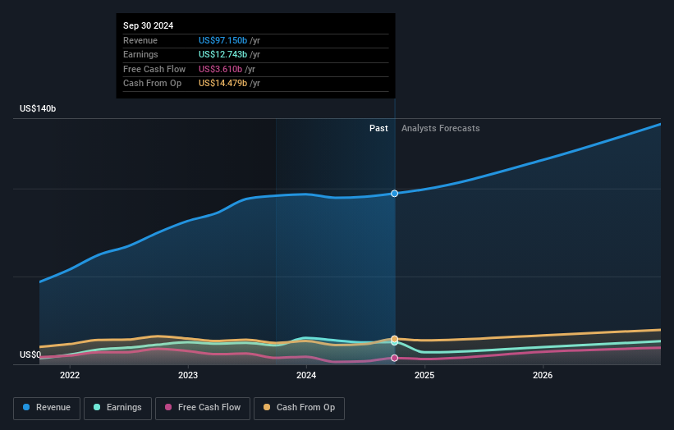Toggle the Earnings legend series
This screenshot has width=674, height=430.
pyautogui.click(x=117, y=408)
